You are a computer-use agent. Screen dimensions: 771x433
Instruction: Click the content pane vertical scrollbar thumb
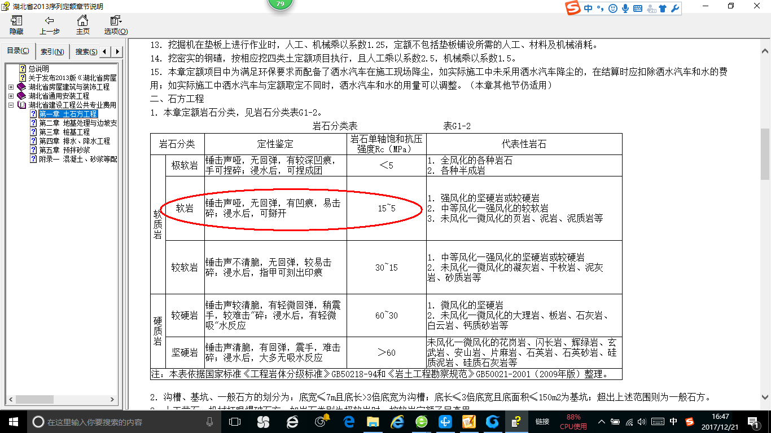765,154
